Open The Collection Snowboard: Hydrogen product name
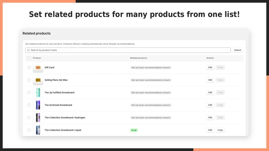Viewport: 269px width, 151px height. 65,118
